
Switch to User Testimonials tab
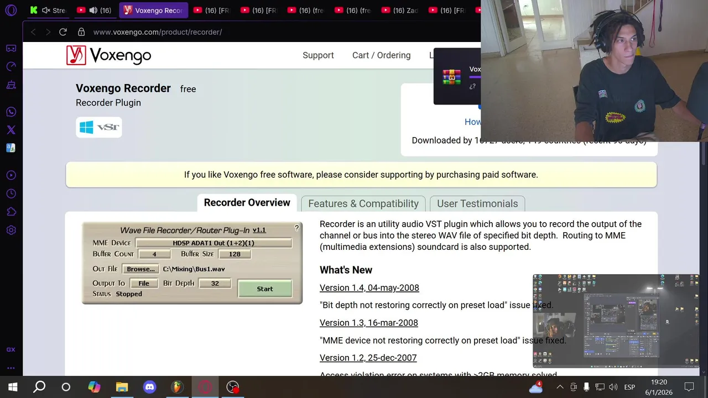[477, 203]
